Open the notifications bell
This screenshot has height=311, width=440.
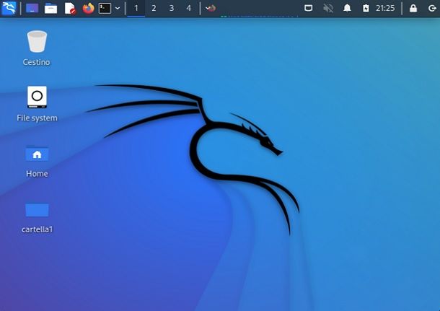[347, 9]
